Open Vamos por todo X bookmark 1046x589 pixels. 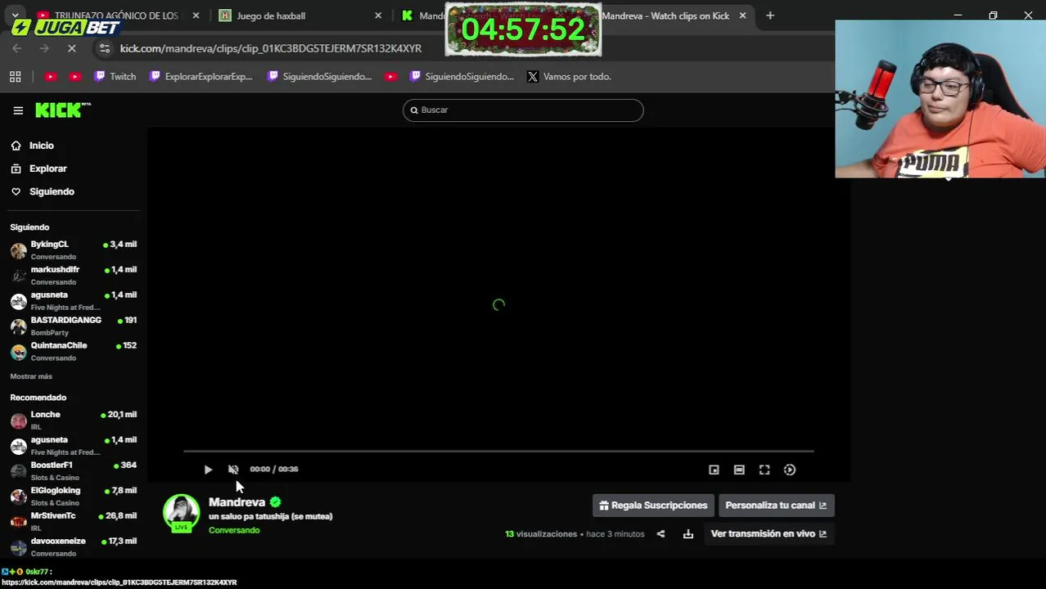pyautogui.click(x=569, y=77)
